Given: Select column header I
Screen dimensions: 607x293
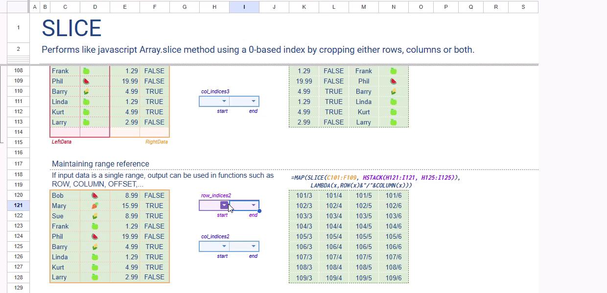Looking at the screenshot, I should [x=244, y=7].
